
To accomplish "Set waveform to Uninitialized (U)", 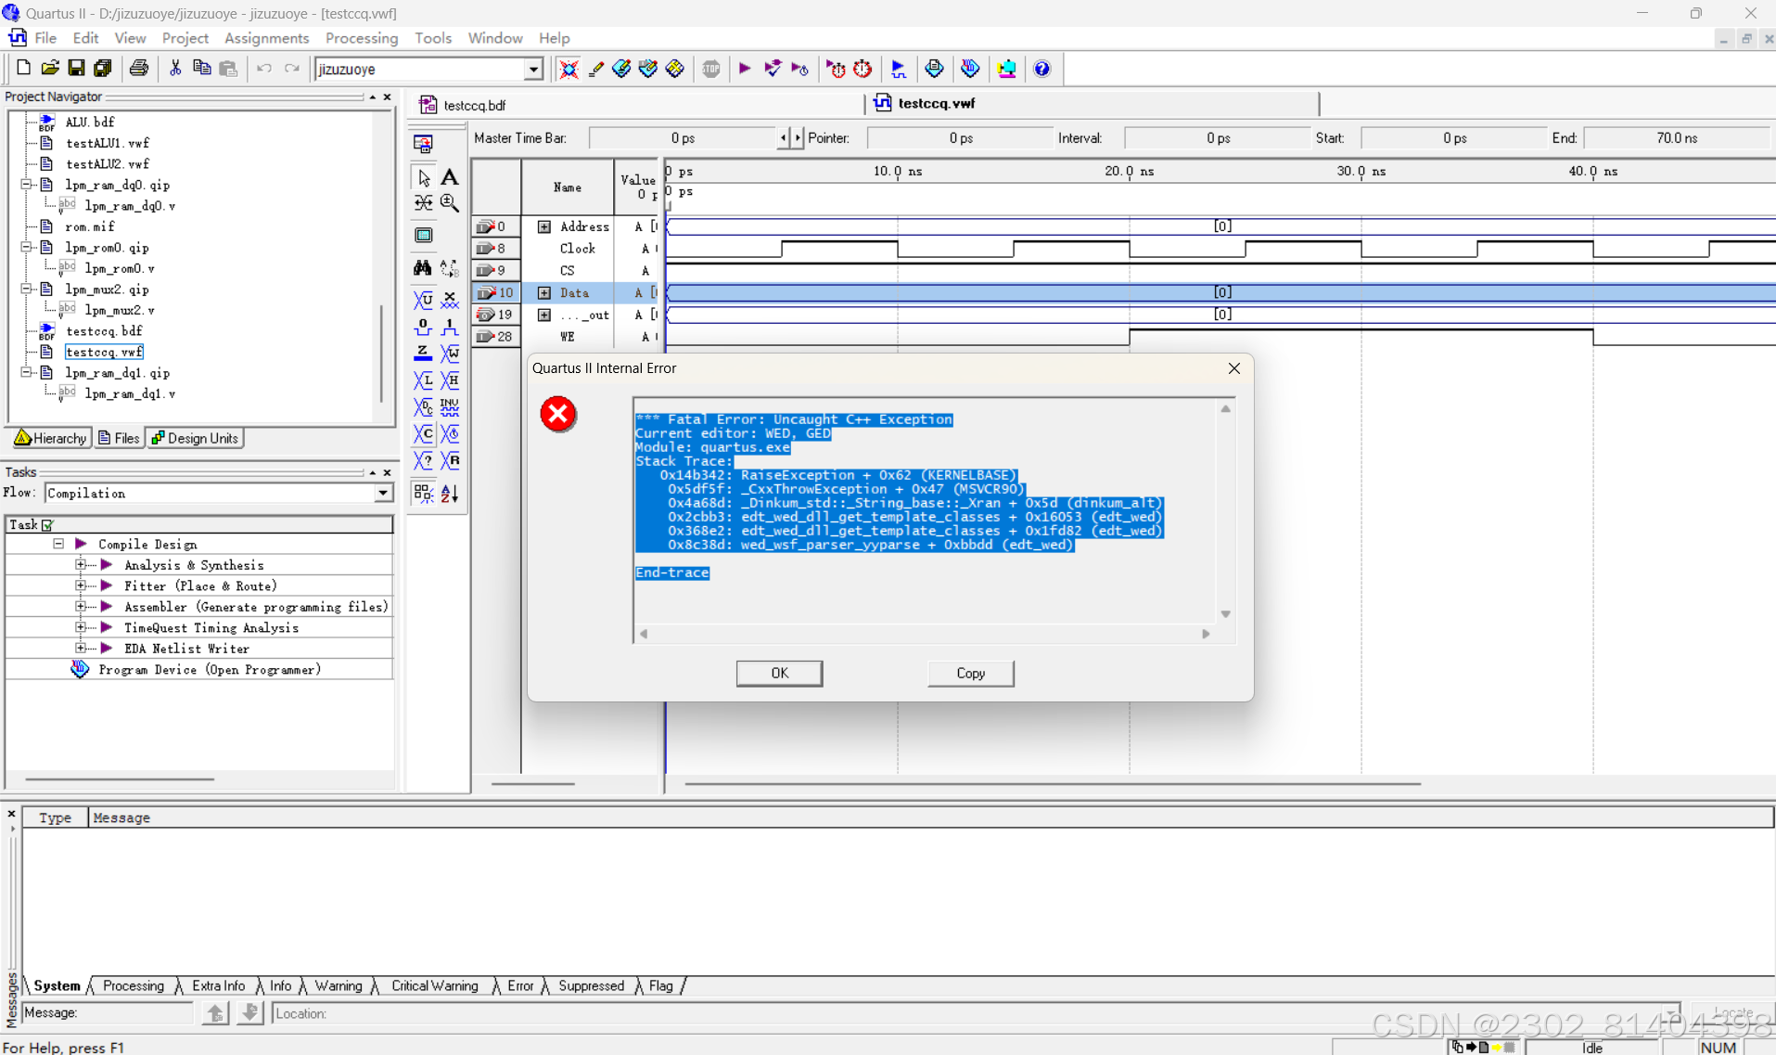I will pyautogui.click(x=423, y=300).
